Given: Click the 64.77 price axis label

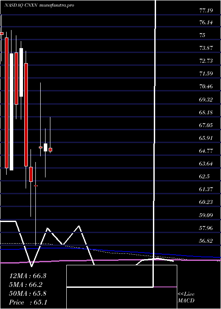Looking at the screenshot, I should point(206,151).
